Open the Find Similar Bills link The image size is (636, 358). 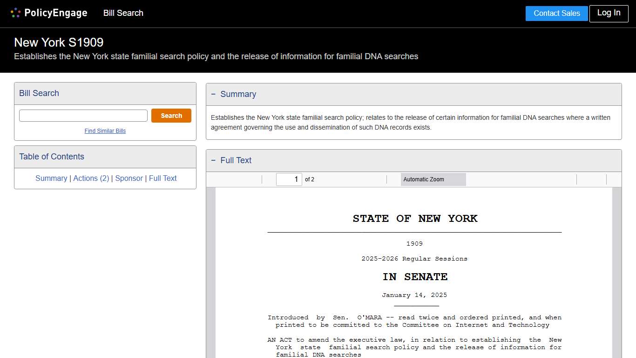[x=105, y=131]
